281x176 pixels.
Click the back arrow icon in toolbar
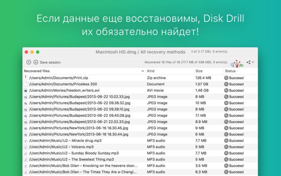coord(29,62)
